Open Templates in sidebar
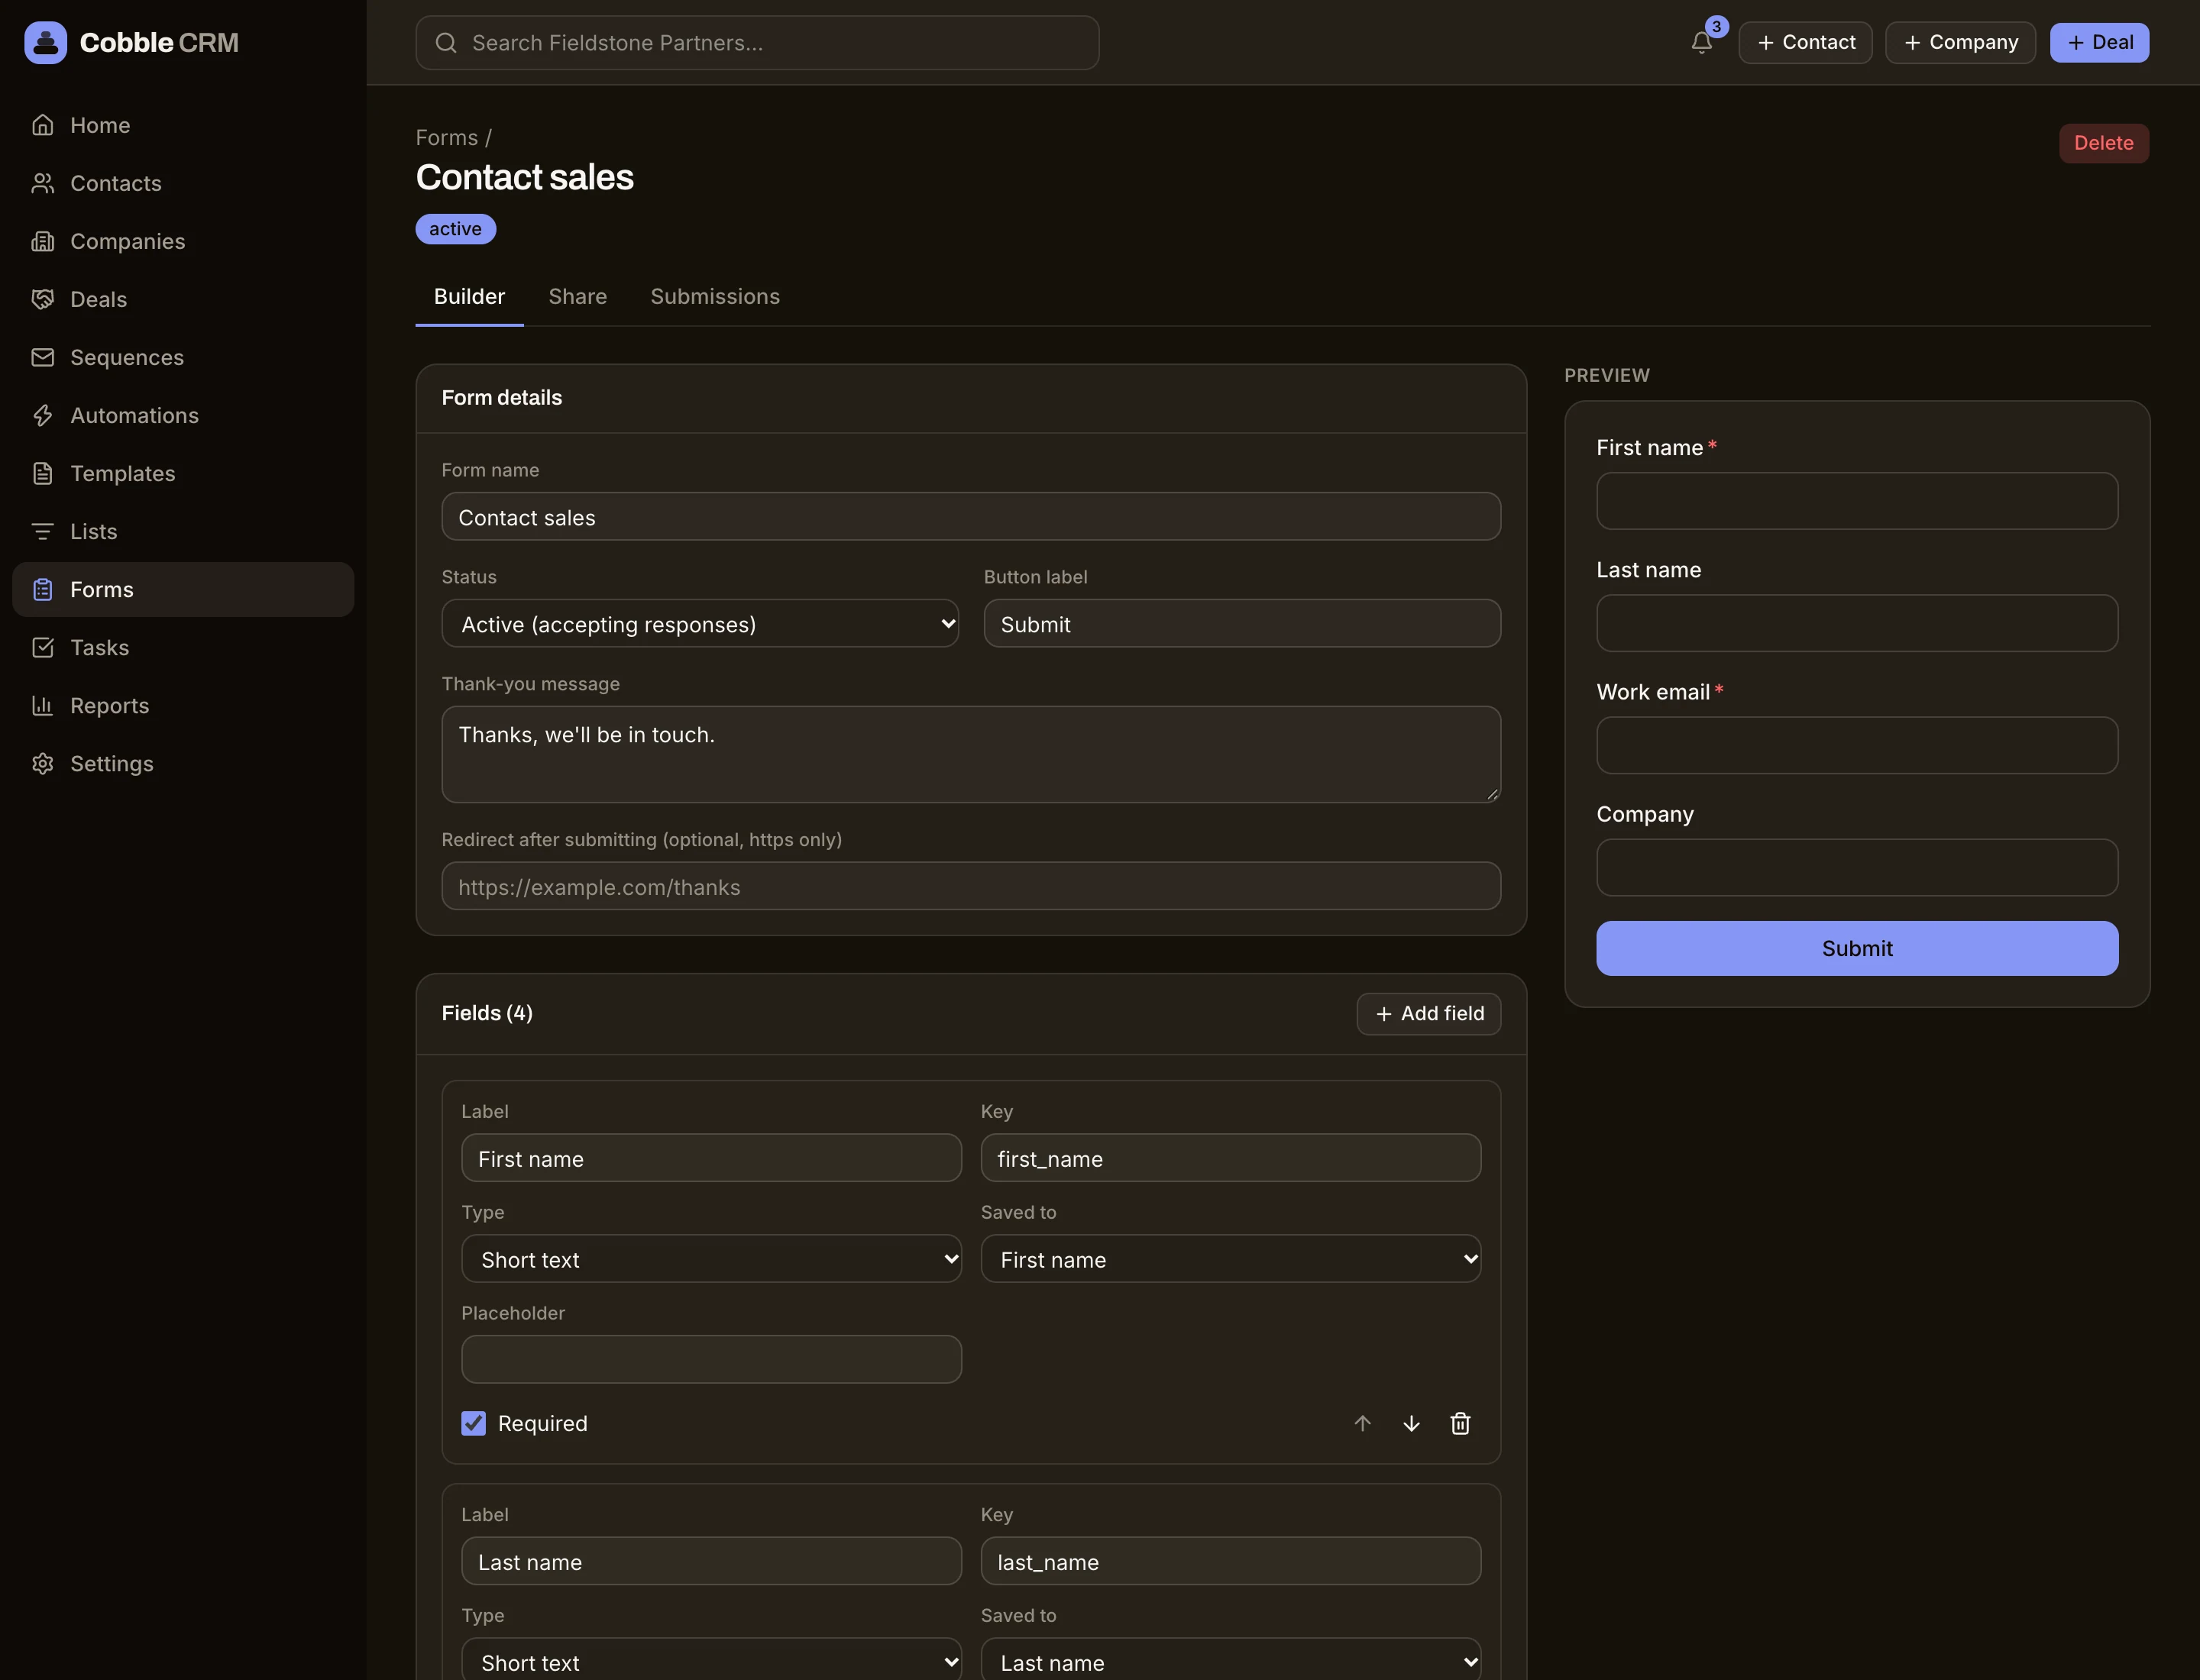Image resolution: width=2200 pixels, height=1680 pixels. 183,473
